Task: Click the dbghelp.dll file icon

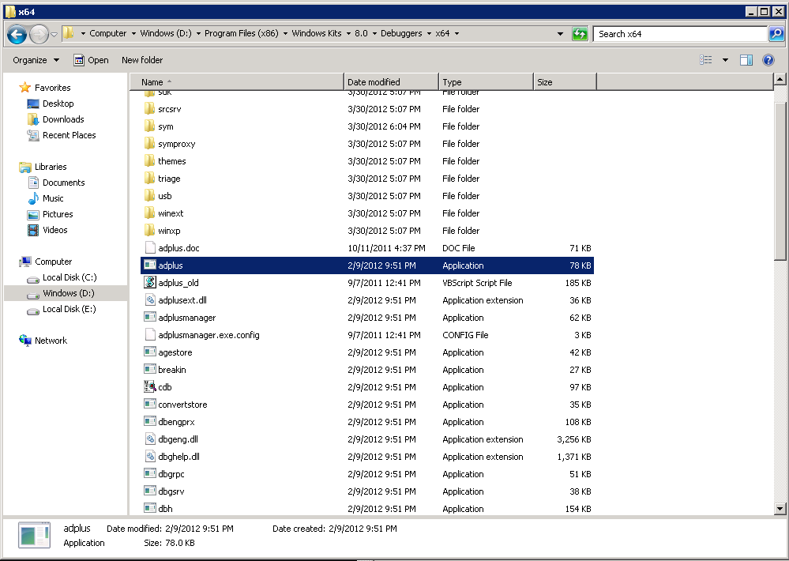Action: [x=150, y=456]
